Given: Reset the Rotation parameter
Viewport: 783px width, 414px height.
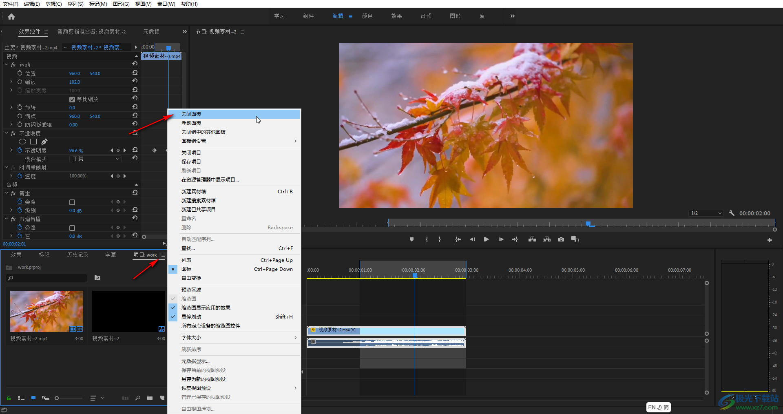Looking at the screenshot, I should (x=135, y=107).
